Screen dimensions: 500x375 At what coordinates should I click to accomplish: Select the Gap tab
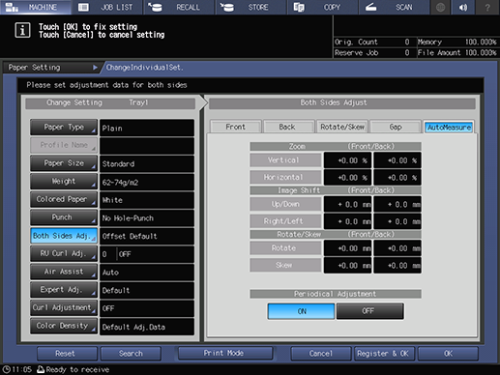(396, 127)
